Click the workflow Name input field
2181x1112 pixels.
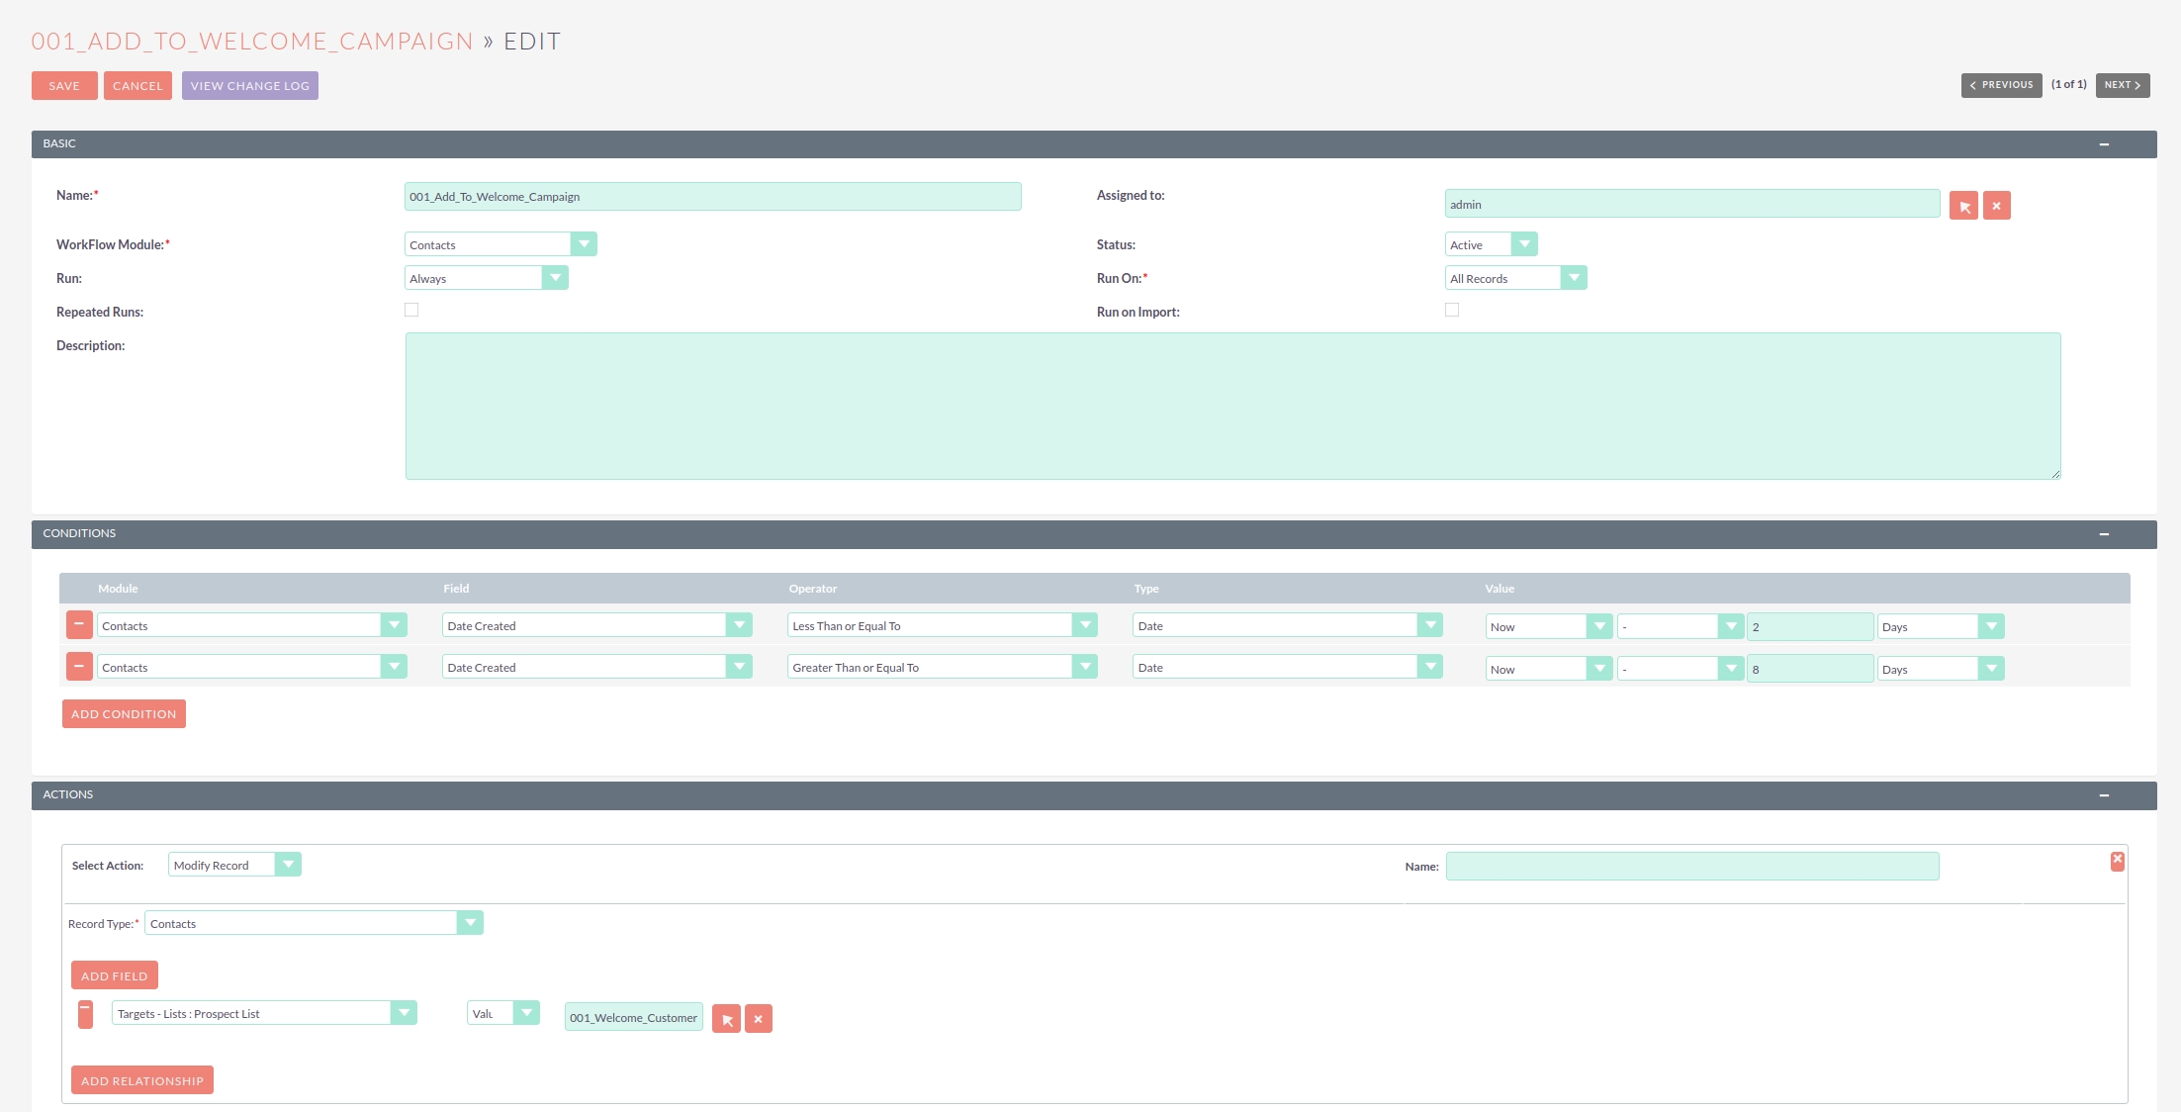coord(713,196)
